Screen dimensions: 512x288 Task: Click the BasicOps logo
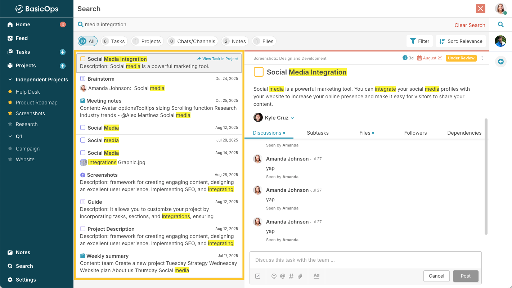tap(37, 9)
